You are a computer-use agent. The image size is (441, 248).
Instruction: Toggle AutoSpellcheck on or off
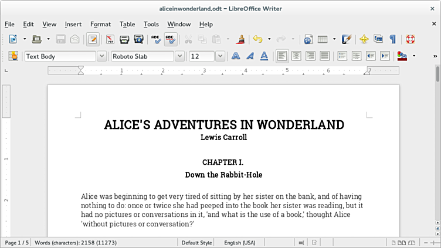[x=170, y=39]
